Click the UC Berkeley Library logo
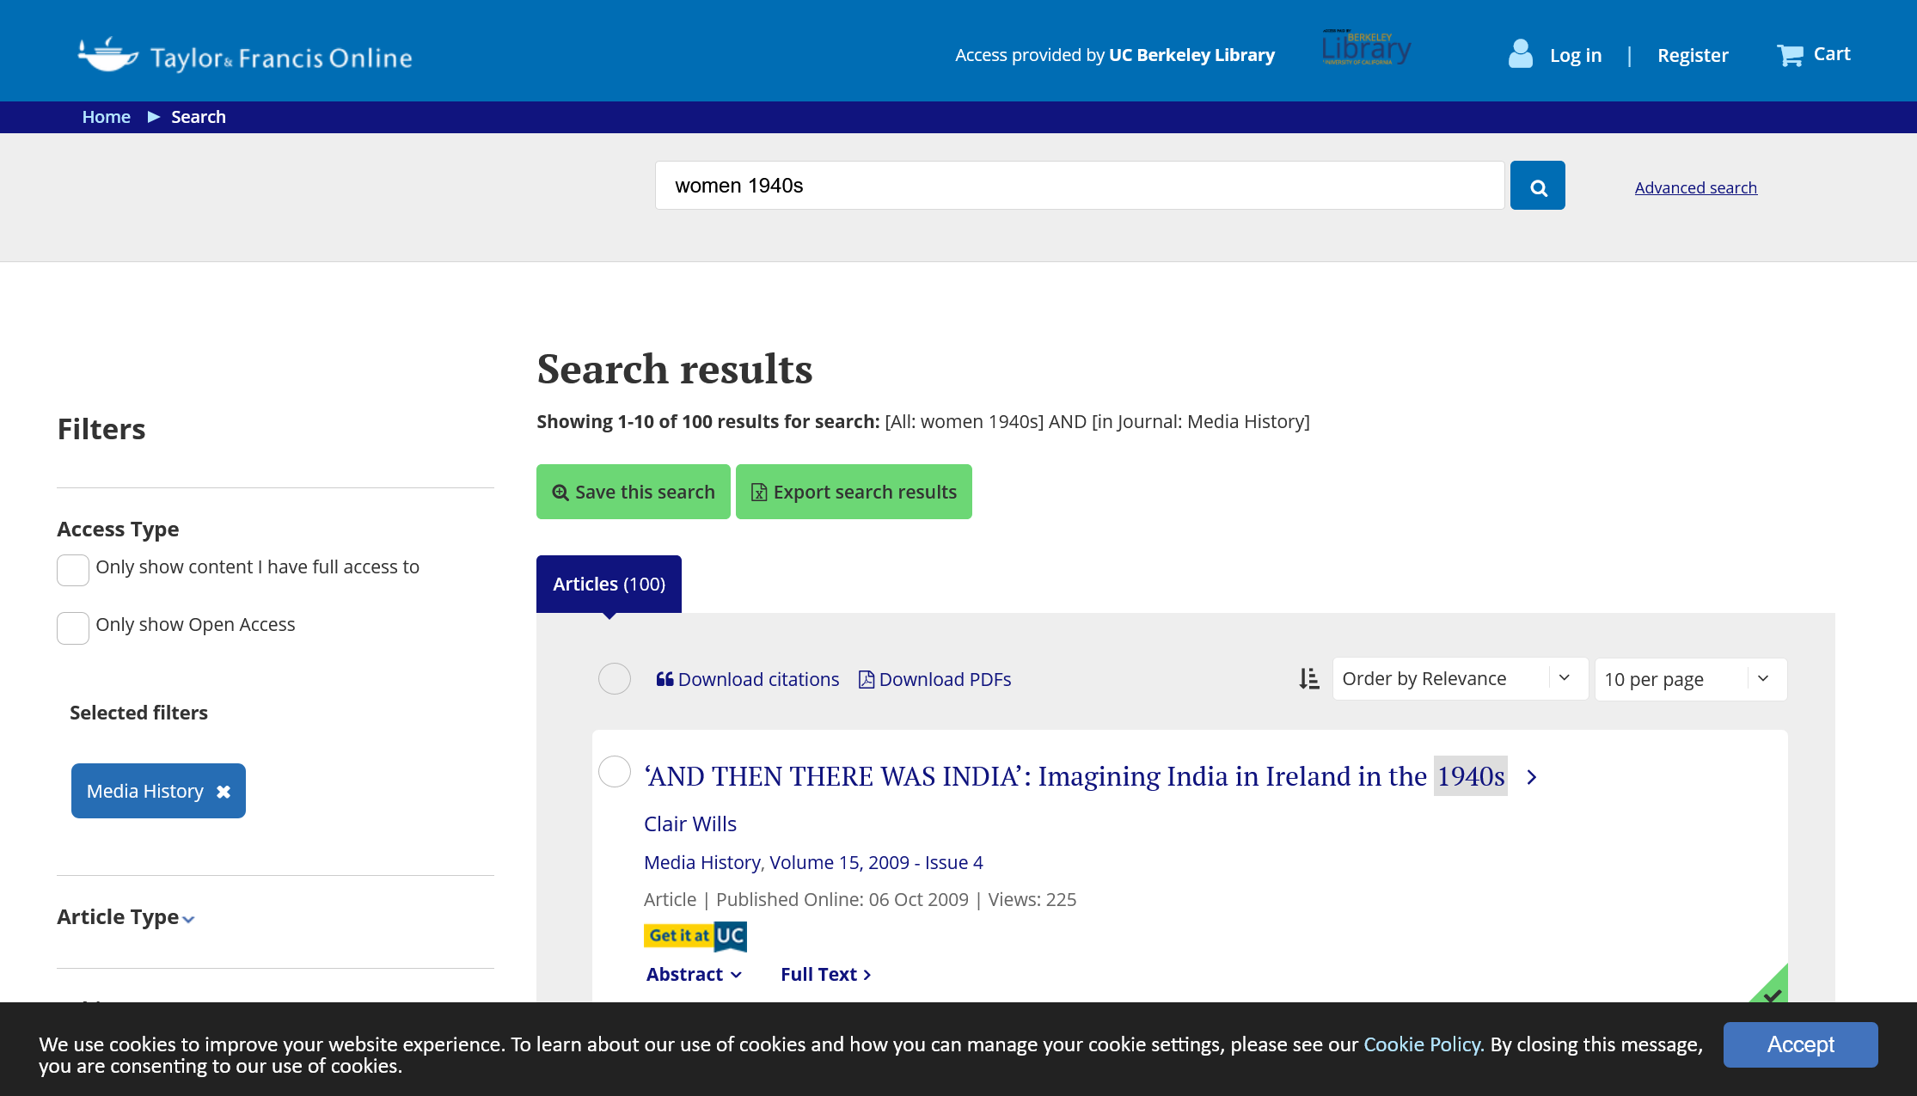This screenshot has width=1917, height=1096. point(1366,50)
